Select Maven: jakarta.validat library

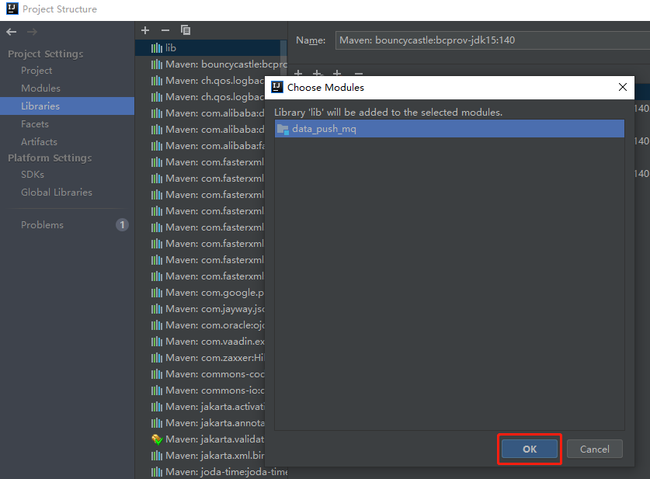pyautogui.click(x=200, y=439)
